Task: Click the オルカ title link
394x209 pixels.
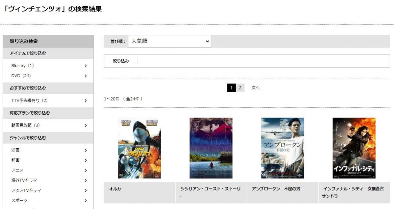Action: pyautogui.click(x=115, y=189)
